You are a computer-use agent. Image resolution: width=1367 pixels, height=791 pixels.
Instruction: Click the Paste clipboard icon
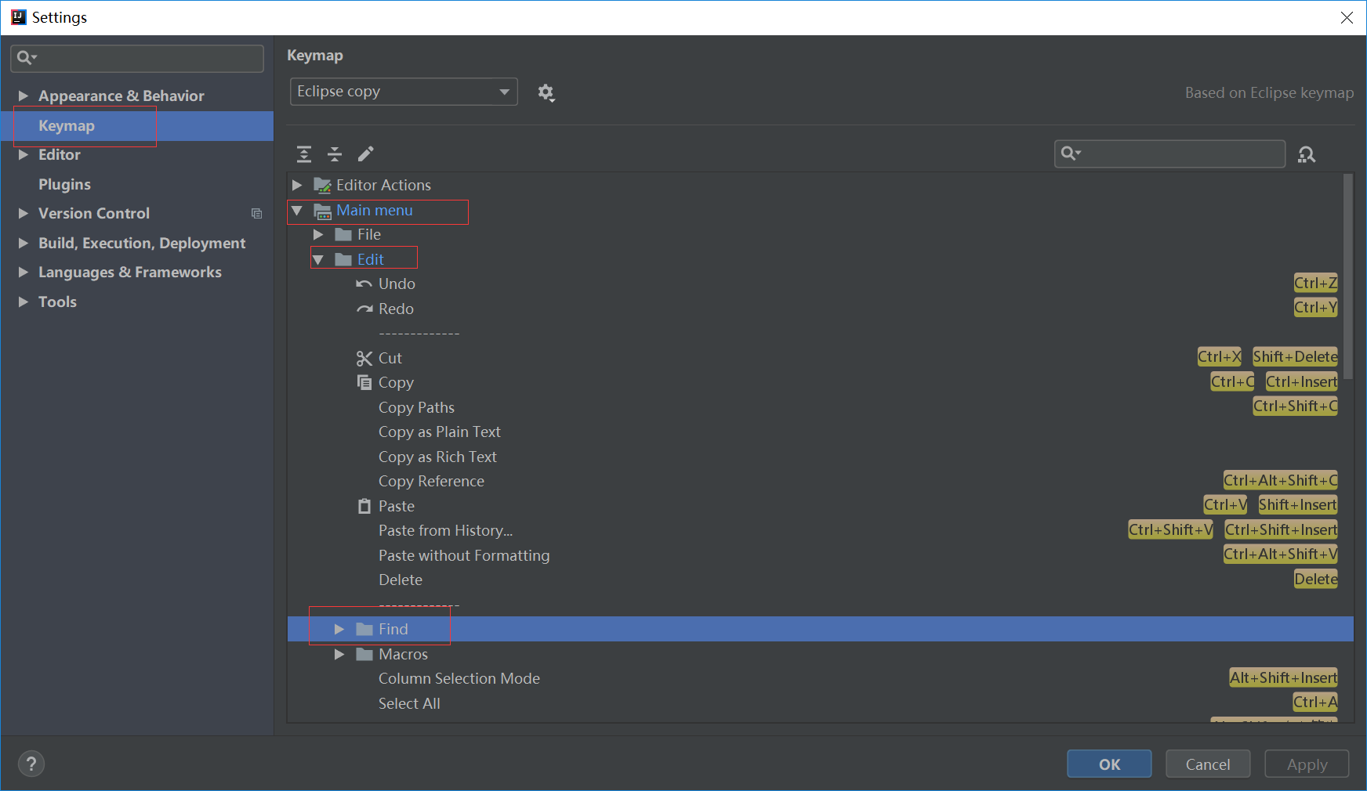point(364,506)
